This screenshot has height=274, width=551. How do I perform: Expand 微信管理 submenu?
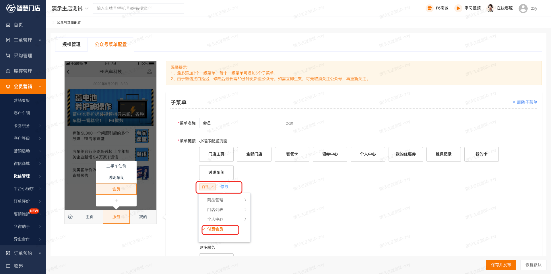(40, 176)
